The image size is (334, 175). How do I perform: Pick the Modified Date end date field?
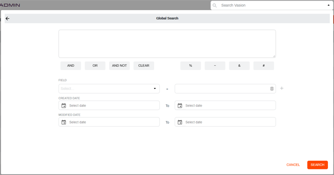tap(225, 122)
